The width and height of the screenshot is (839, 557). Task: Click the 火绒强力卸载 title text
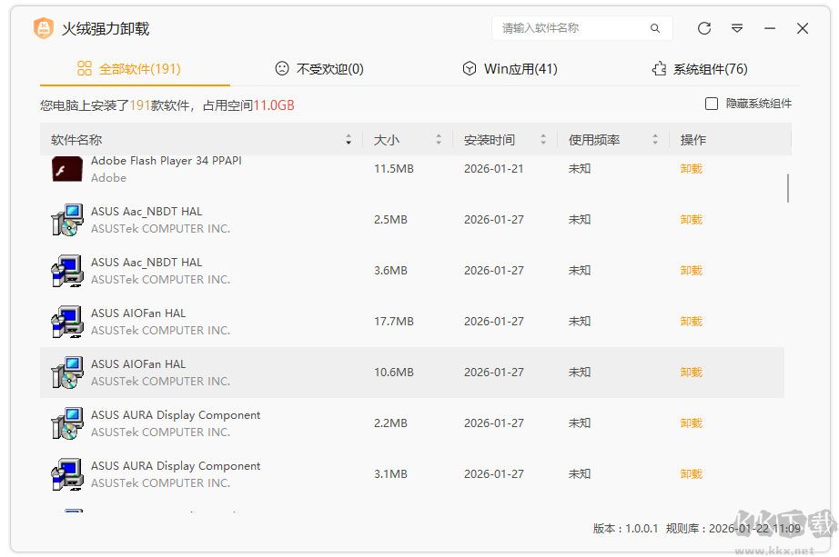(106, 28)
